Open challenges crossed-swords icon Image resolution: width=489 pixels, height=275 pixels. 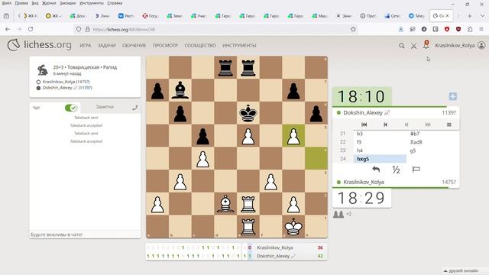413,46
